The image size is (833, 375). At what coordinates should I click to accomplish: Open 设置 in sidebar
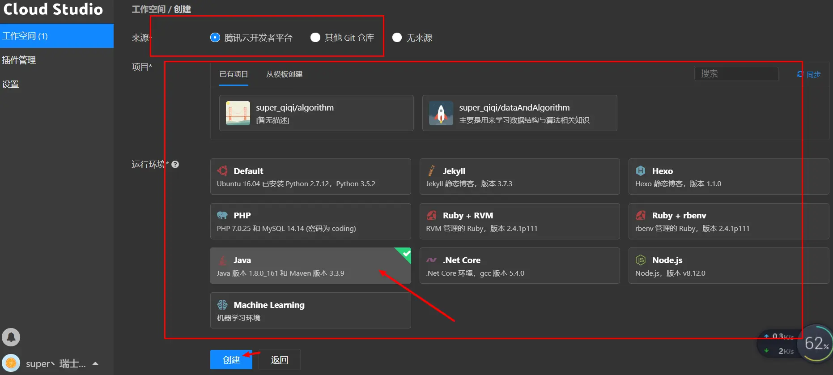[57, 84]
